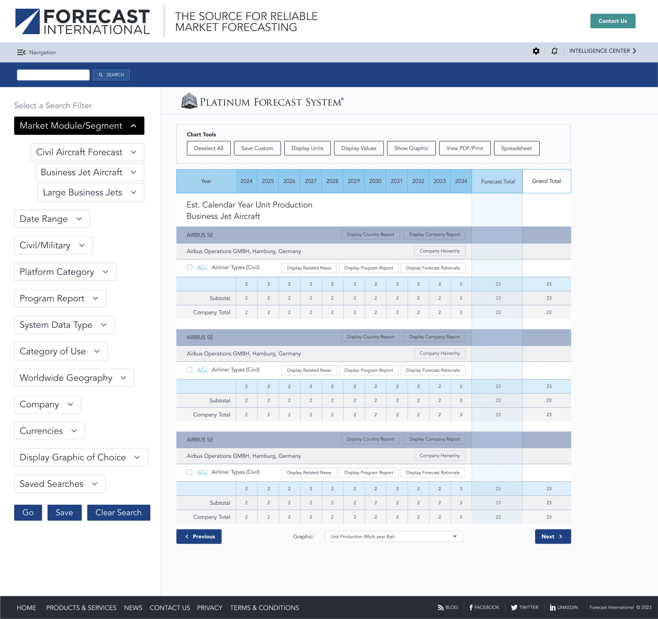Open the Navigation menu icon
Screen dimensions: 658x619
pos(21,53)
